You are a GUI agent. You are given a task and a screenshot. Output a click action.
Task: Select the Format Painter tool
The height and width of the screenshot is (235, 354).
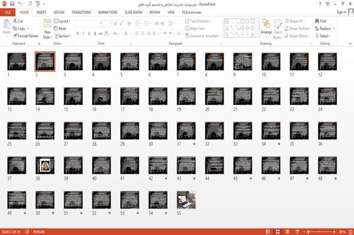coord(25,36)
